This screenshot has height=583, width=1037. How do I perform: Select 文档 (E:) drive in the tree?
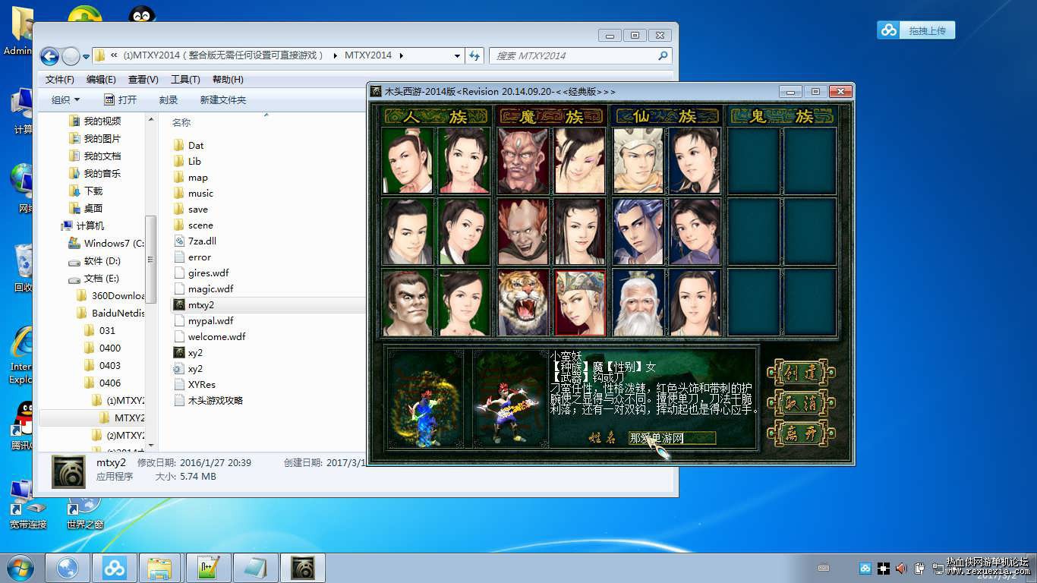pyautogui.click(x=94, y=278)
